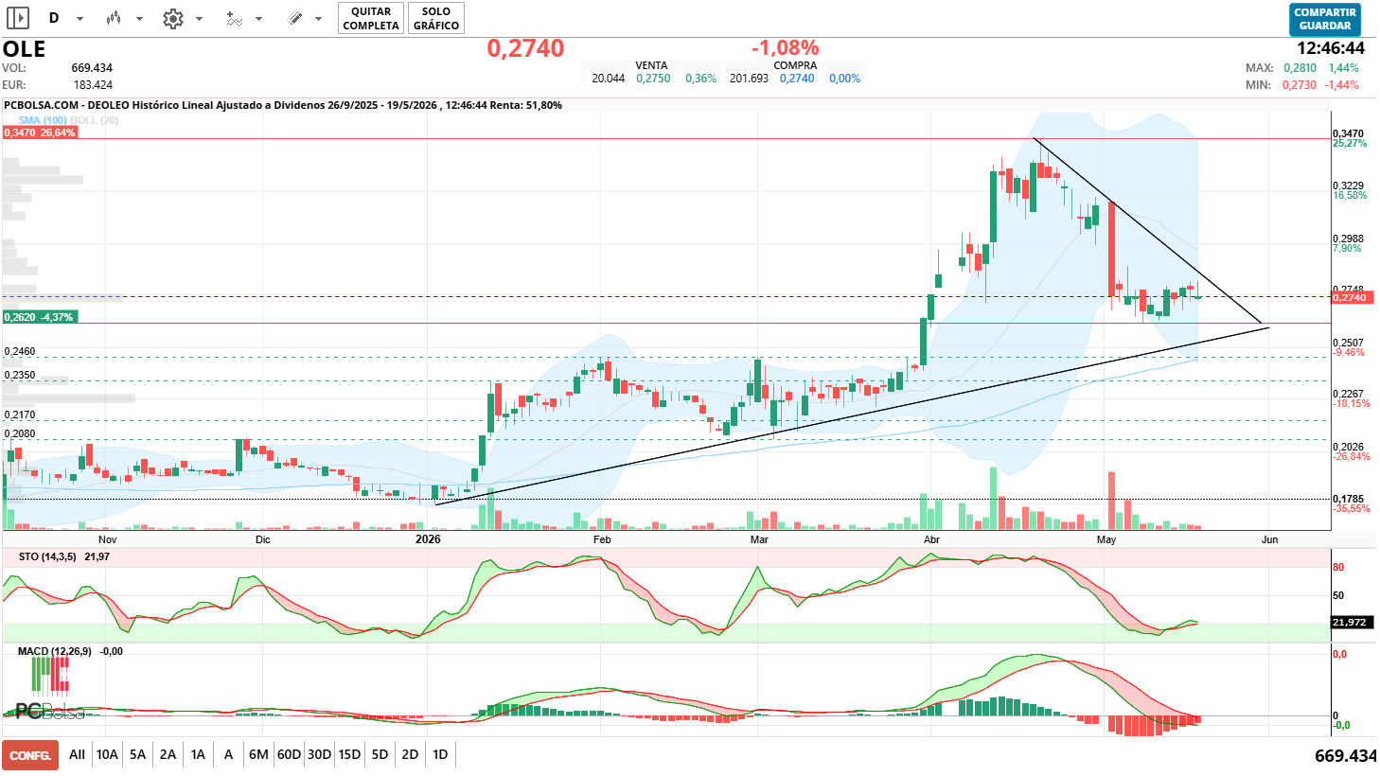Click the 0,2080 dashed level label

click(20, 433)
